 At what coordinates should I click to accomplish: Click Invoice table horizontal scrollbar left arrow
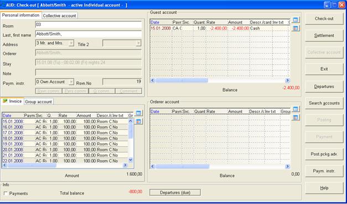[x=4, y=165]
